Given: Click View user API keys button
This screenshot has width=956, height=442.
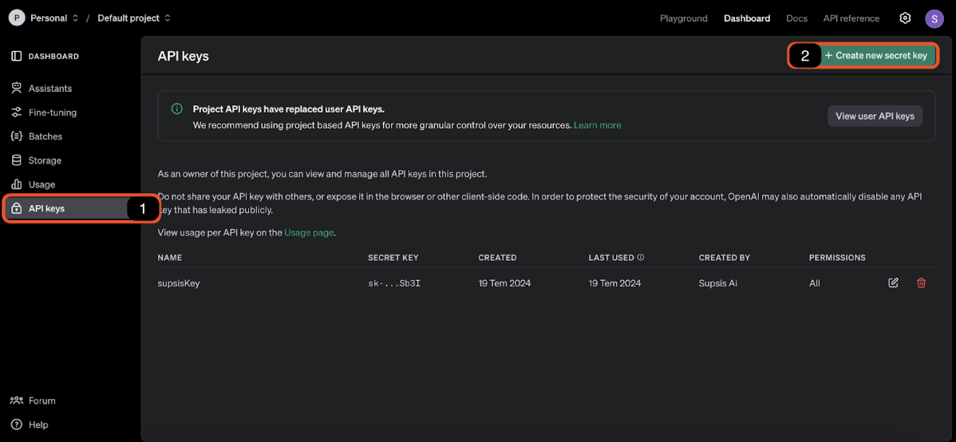Looking at the screenshot, I should point(875,116).
